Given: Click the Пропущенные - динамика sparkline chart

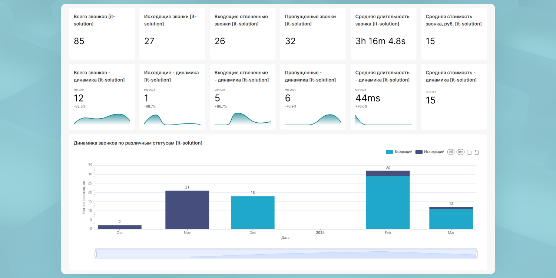Looking at the screenshot, I should coord(313,120).
